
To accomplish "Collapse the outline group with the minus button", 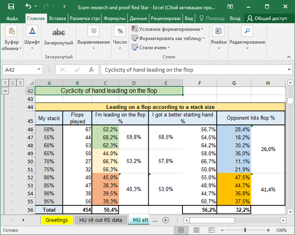I will [x=5, y=91].
